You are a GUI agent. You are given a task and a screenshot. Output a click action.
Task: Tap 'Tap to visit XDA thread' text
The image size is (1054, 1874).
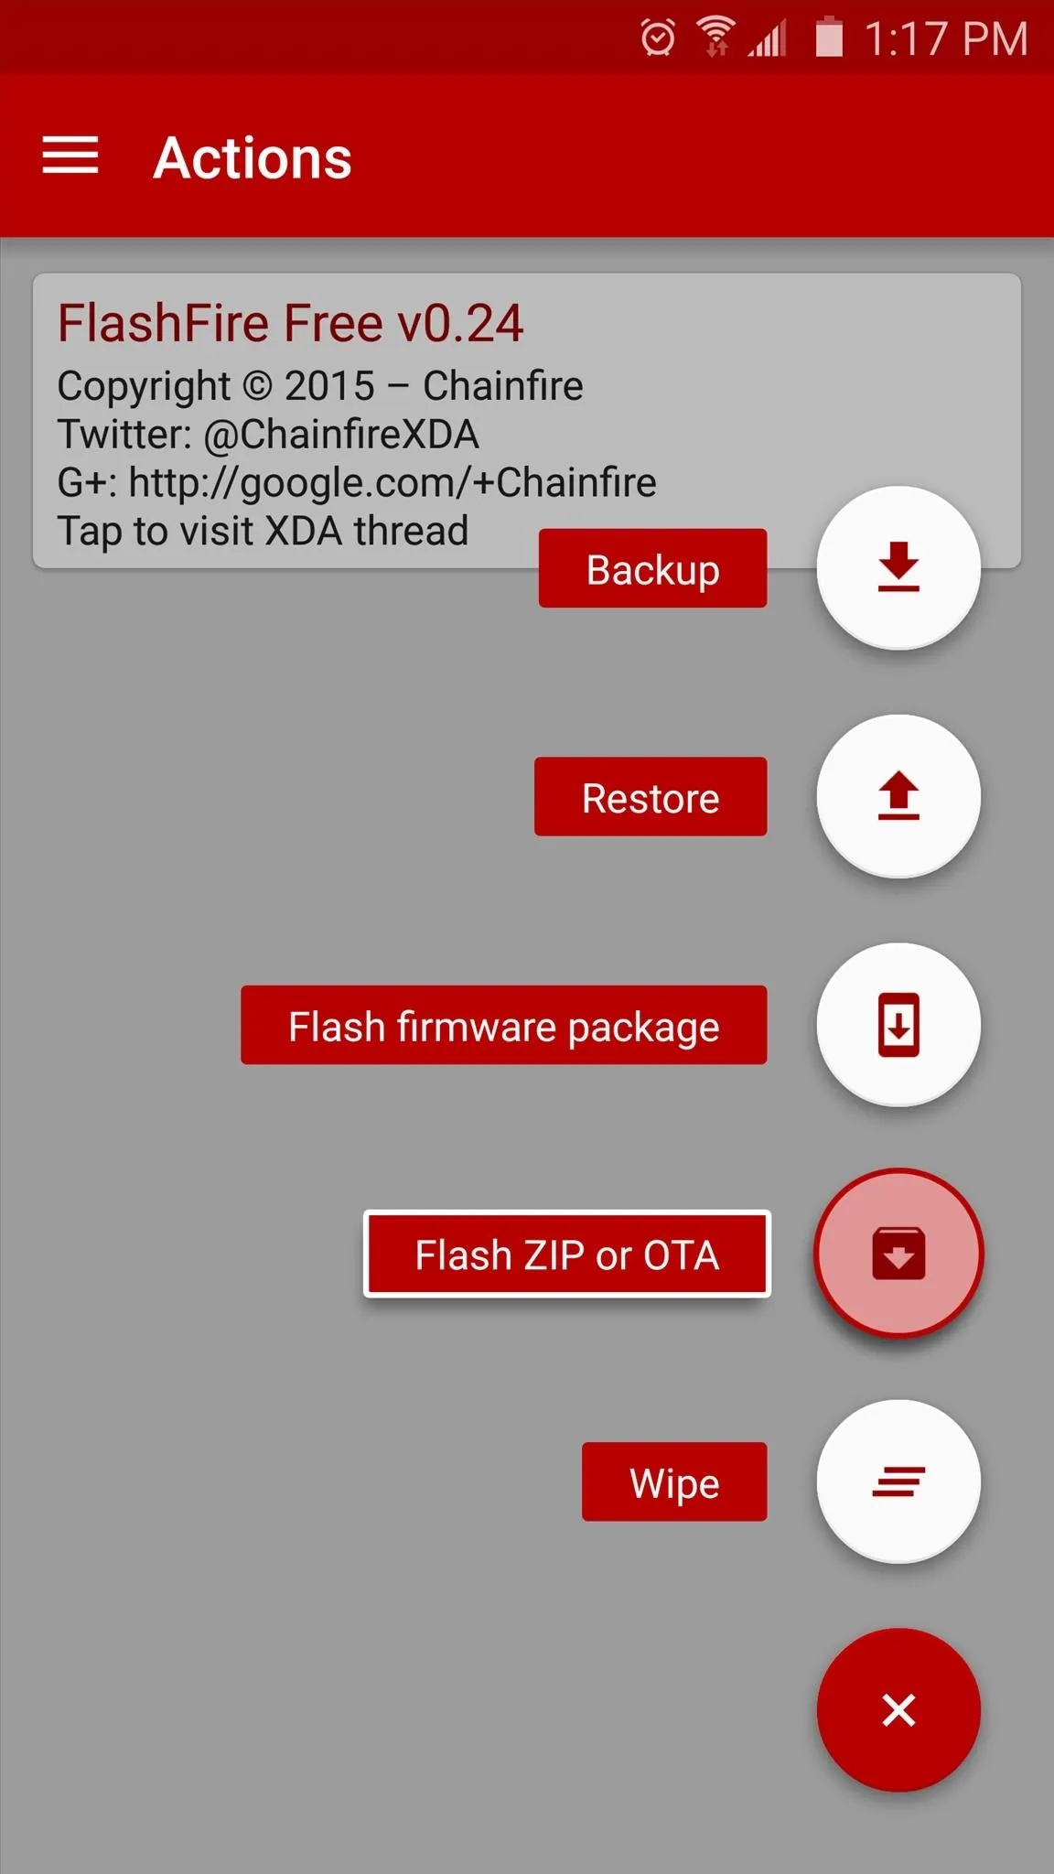(x=263, y=532)
